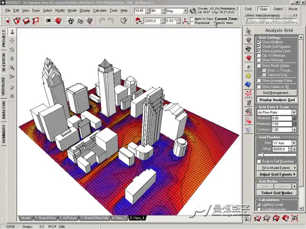
Task: Open the Calculate menu
Action: click(x=100, y=11)
